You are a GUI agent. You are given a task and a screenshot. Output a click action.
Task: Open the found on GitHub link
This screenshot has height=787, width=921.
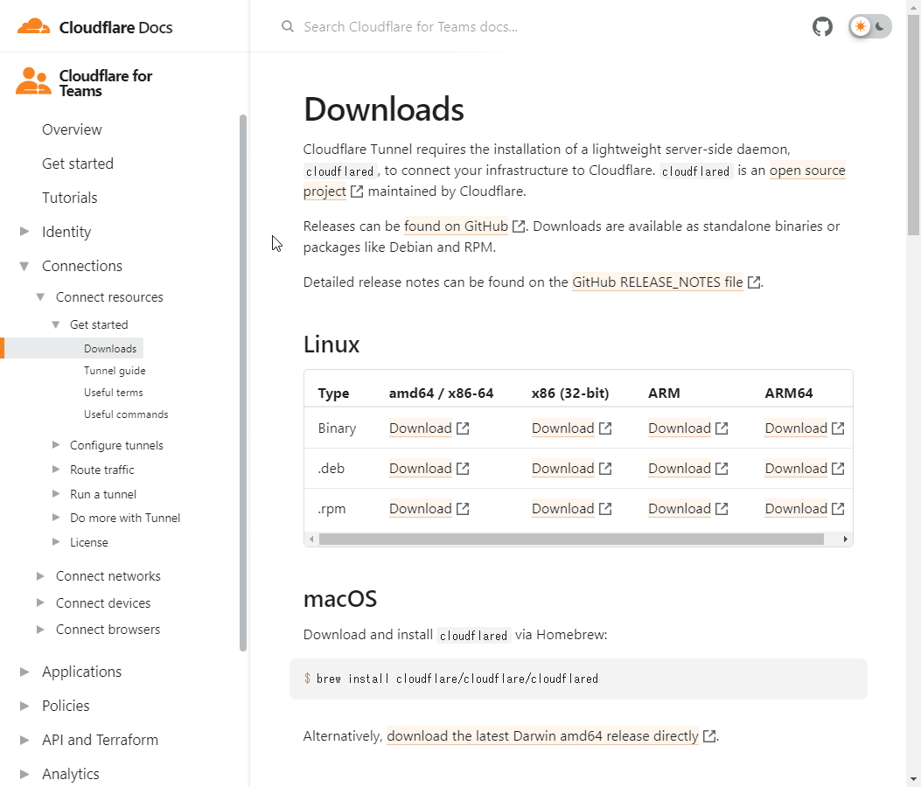tap(456, 226)
